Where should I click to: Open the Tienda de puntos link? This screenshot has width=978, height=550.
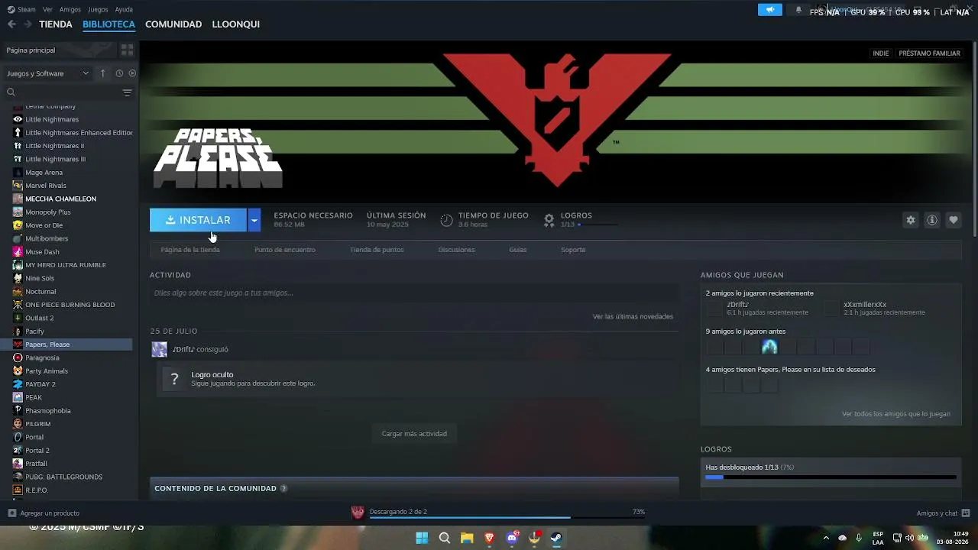tap(377, 250)
